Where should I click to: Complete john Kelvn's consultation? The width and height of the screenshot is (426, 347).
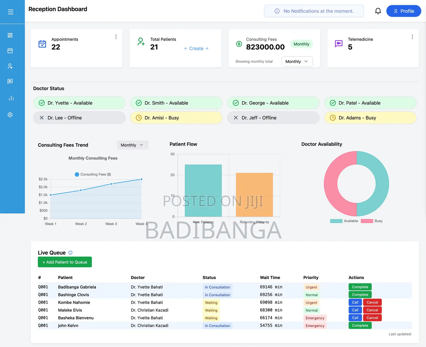(360, 326)
